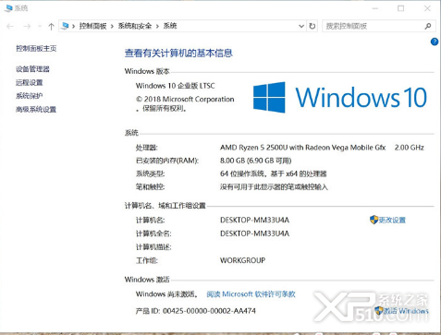Select 系统和安全 in the breadcrumb path
This screenshot has height=335, width=441.
tap(135, 26)
